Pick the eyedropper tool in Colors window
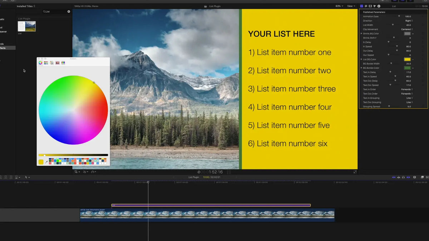The height and width of the screenshot is (241, 429). [x=46, y=162]
